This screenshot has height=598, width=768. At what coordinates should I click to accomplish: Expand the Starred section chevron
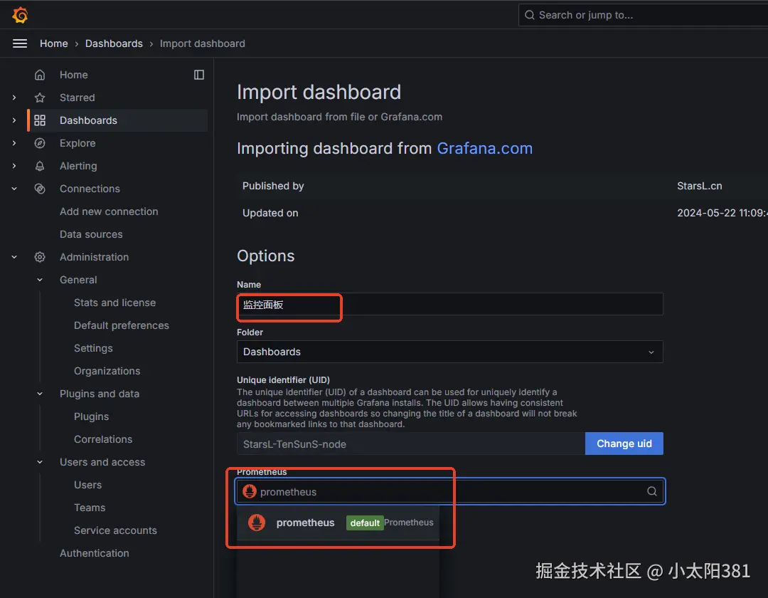point(14,98)
